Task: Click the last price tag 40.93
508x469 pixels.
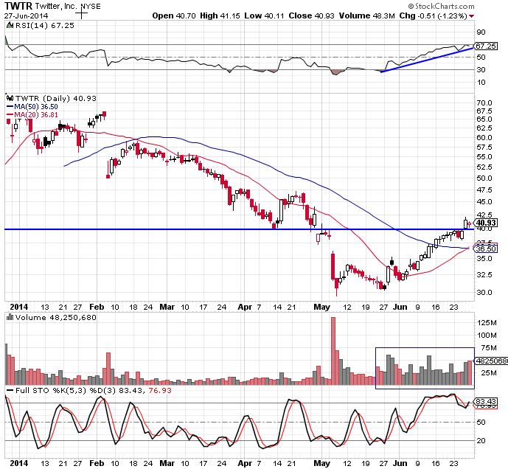Action: (486, 223)
